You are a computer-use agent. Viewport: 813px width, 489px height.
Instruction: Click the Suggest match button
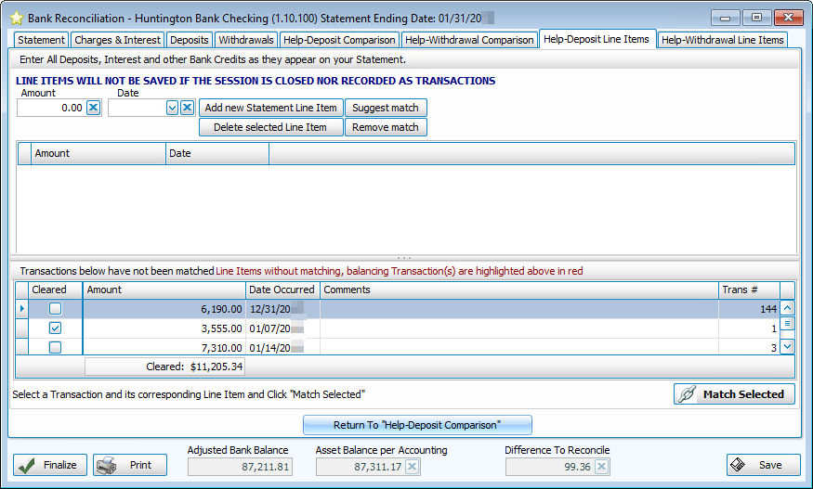(x=385, y=108)
